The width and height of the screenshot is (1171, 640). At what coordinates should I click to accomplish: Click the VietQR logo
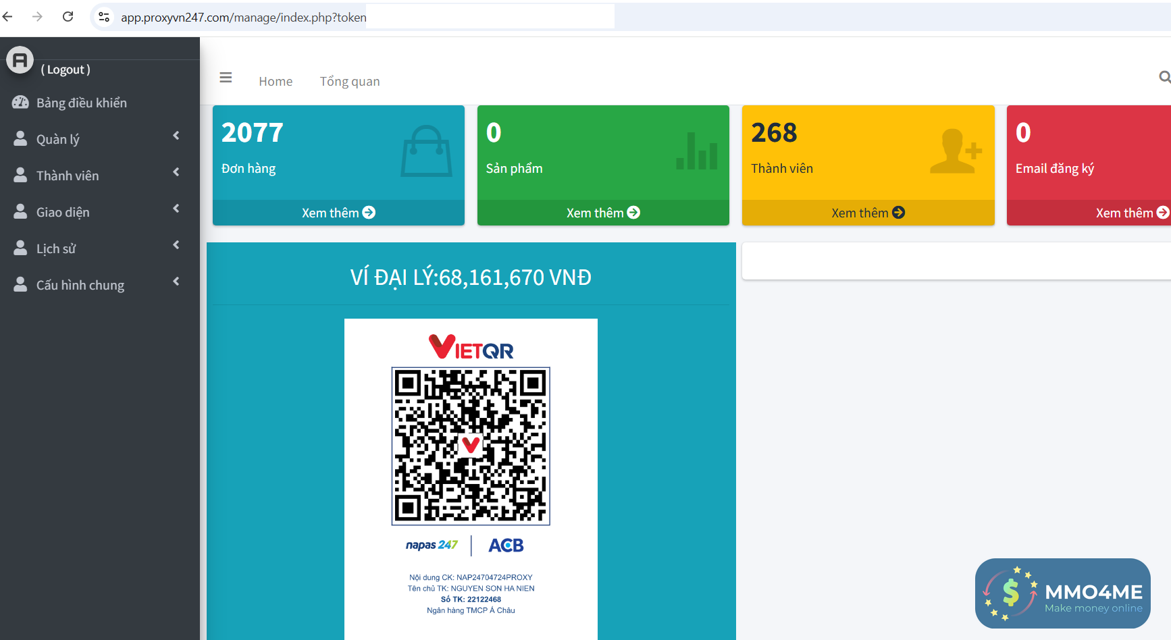pos(471,347)
